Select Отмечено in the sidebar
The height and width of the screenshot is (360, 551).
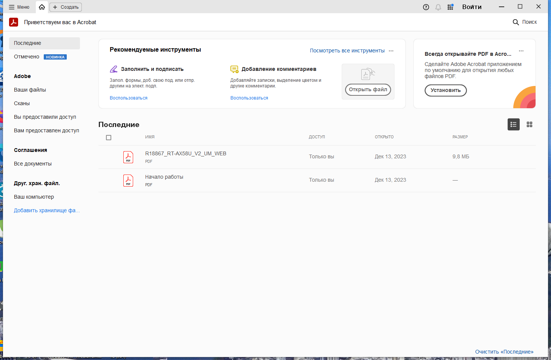[x=26, y=57]
